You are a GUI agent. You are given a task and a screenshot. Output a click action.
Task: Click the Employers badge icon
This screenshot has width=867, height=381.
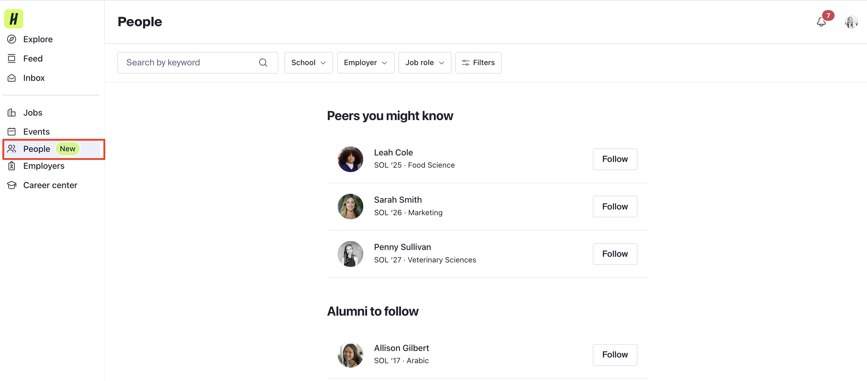(x=12, y=166)
